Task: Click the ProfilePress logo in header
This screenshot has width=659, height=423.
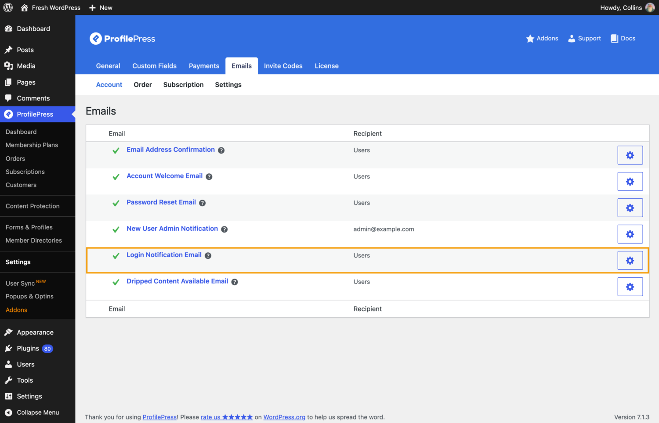Action: (123, 39)
